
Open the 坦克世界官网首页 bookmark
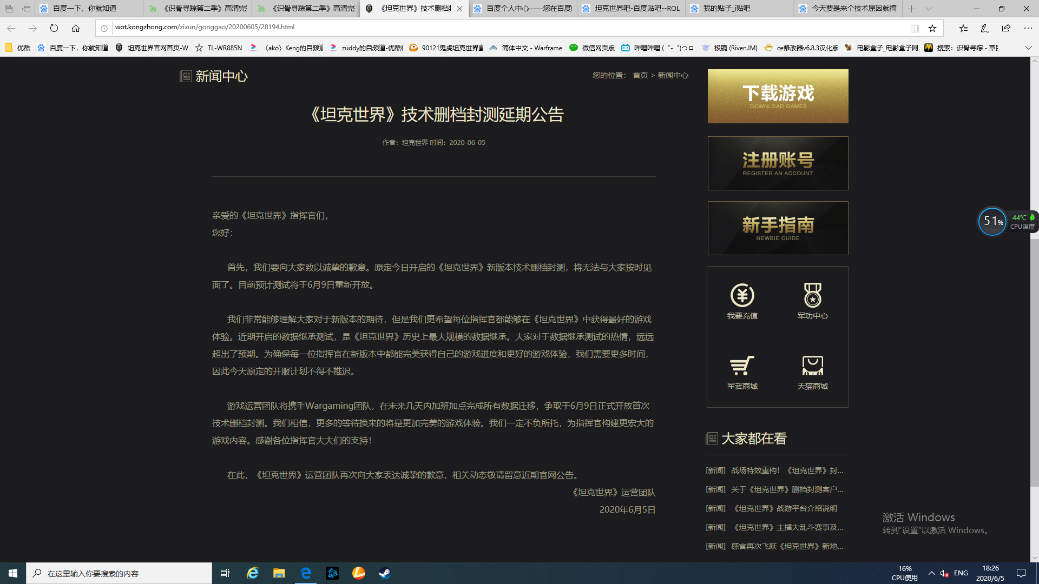[152, 48]
